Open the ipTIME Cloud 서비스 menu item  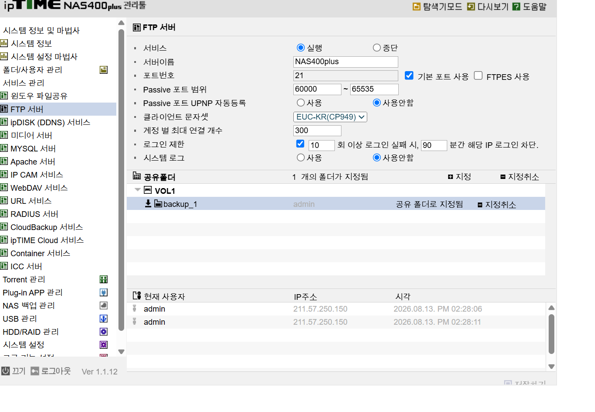(47, 240)
